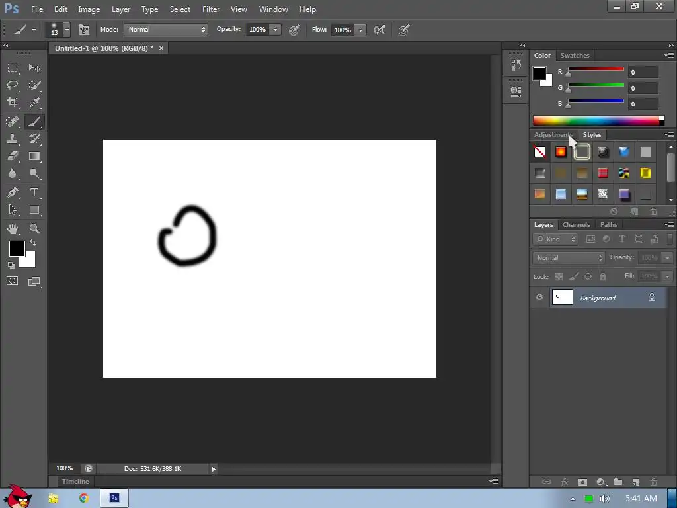This screenshot has width=677, height=508.
Task: Switch to the Paths tab
Action: (x=608, y=225)
